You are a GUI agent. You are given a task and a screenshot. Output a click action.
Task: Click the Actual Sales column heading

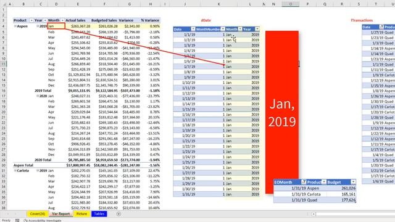[x=75, y=20]
